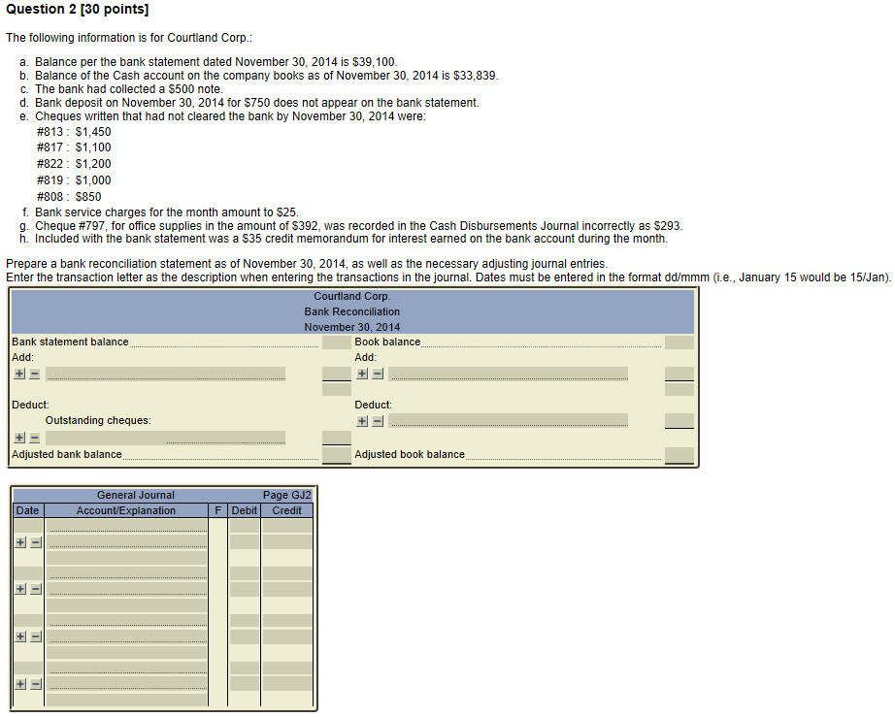Viewport: 895px width, 717px height.
Task: Click amount field for Bank statement Add row
Action: point(337,374)
